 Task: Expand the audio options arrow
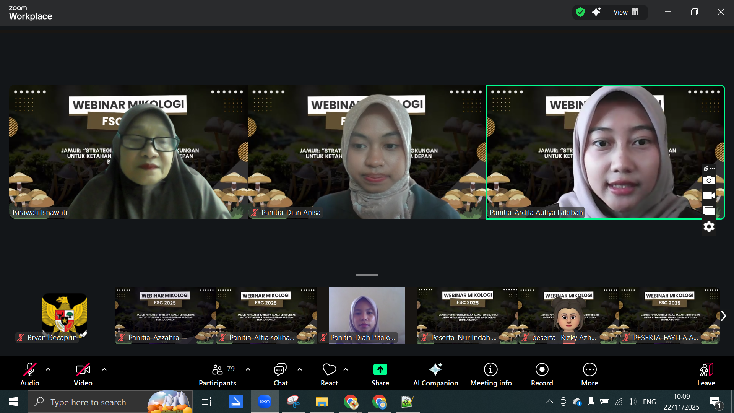coord(48,369)
